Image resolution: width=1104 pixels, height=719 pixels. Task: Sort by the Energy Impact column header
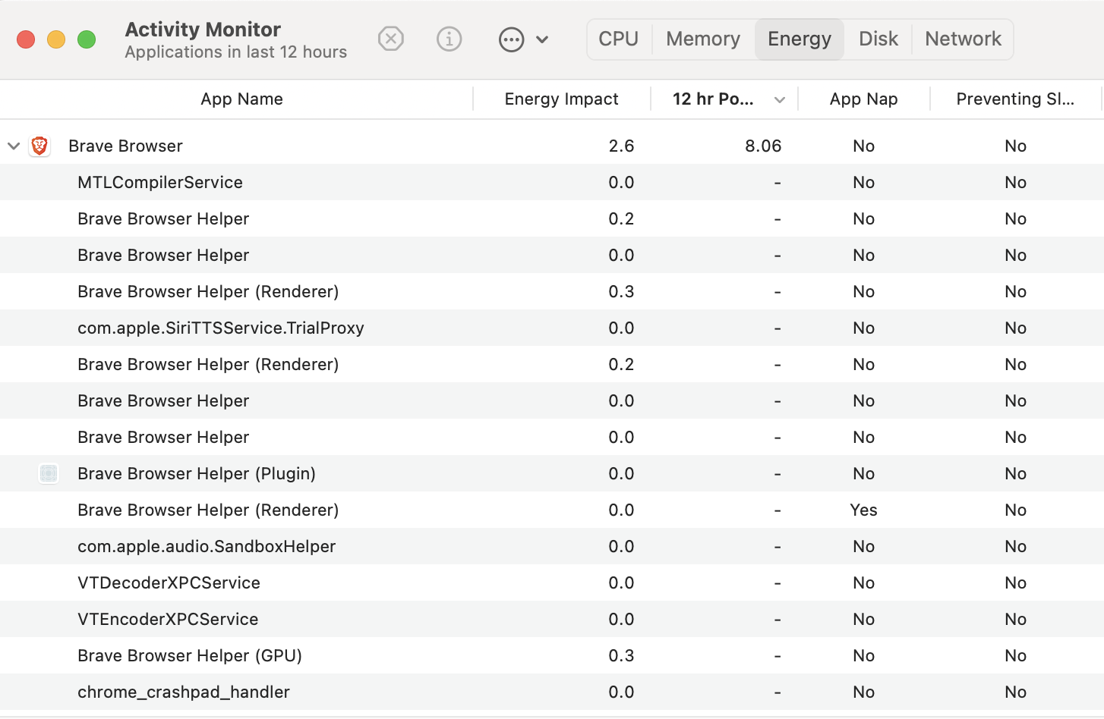coord(562,99)
